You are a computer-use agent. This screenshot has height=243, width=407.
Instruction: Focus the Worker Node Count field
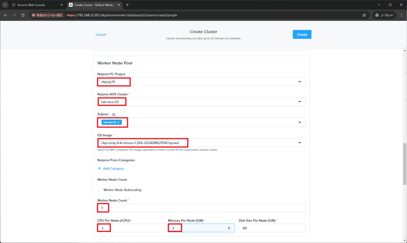(201, 208)
